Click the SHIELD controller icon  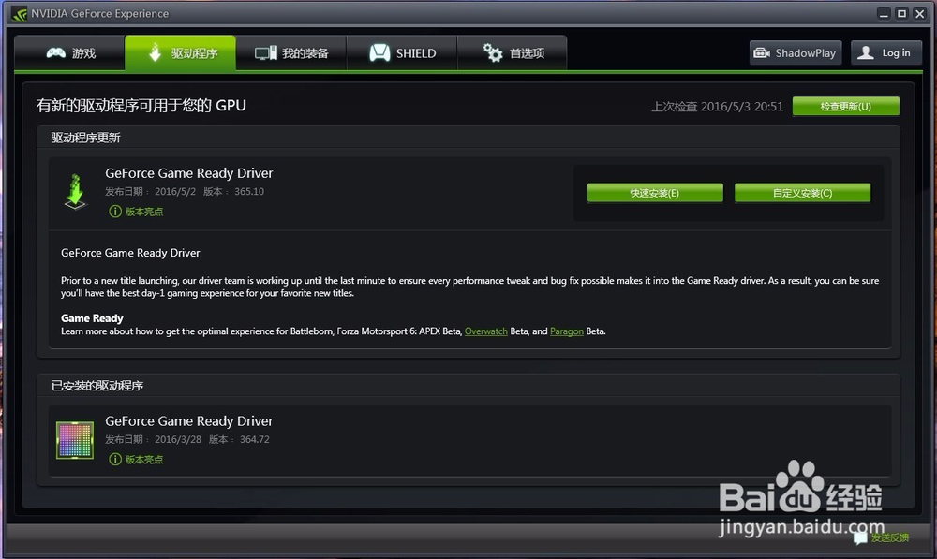(379, 53)
